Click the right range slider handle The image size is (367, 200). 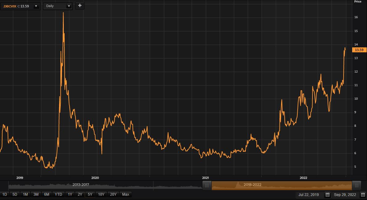click(357, 185)
